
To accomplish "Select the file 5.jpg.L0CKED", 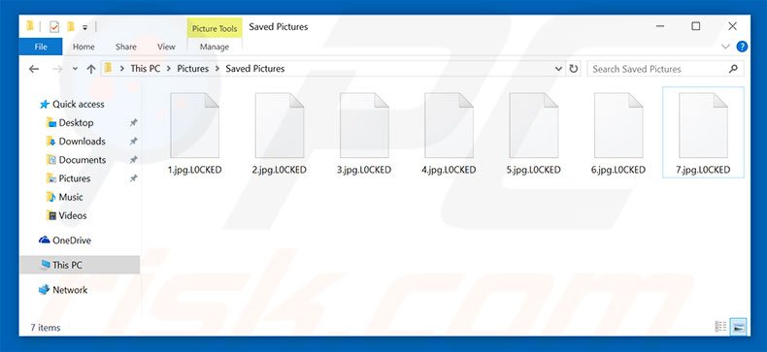I will tap(533, 134).
